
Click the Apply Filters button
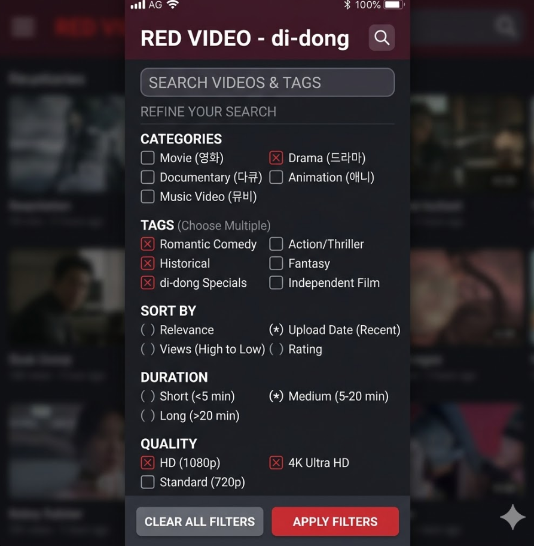click(x=335, y=521)
